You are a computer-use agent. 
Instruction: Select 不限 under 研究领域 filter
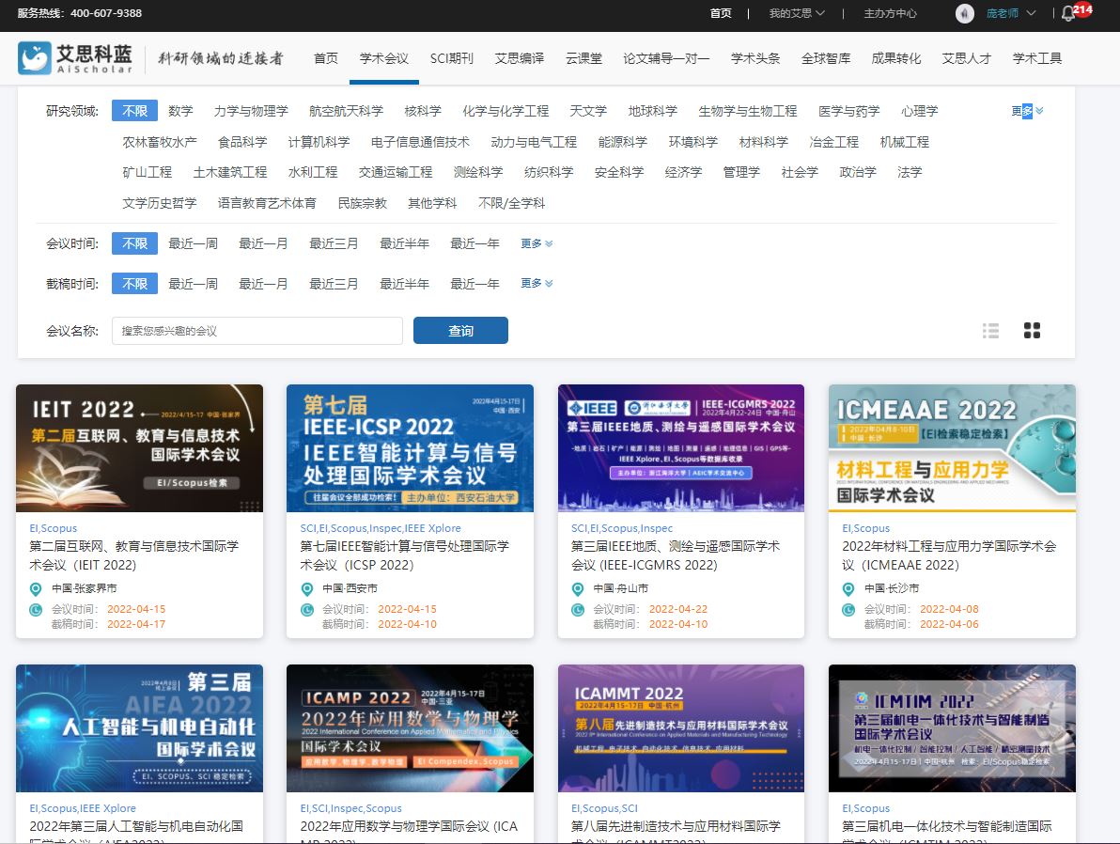[x=135, y=111]
